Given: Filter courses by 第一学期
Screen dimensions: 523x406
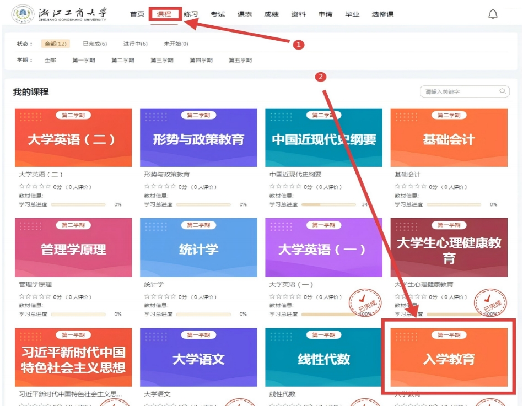Looking at the screenshot, I should tap(84, 61).
